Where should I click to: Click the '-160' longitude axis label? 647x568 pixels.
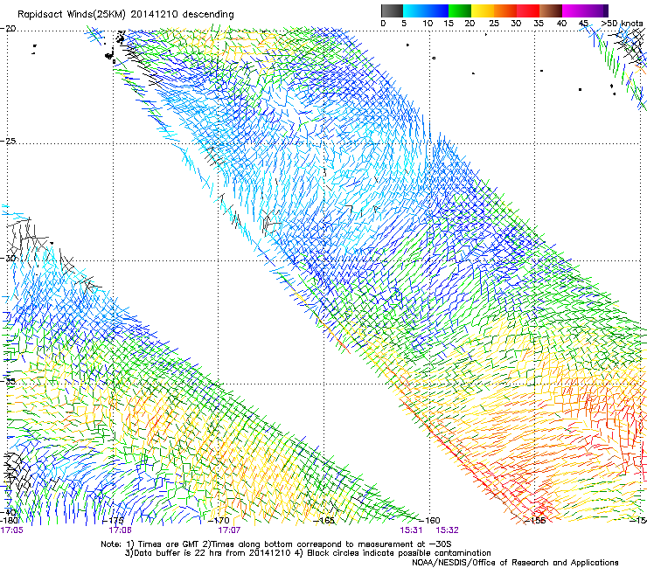coord(429,521)
